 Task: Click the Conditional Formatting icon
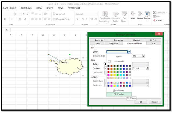click(x=105, y=14)
